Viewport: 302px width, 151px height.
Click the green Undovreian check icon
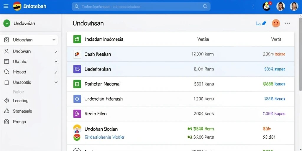pos(7,24)
